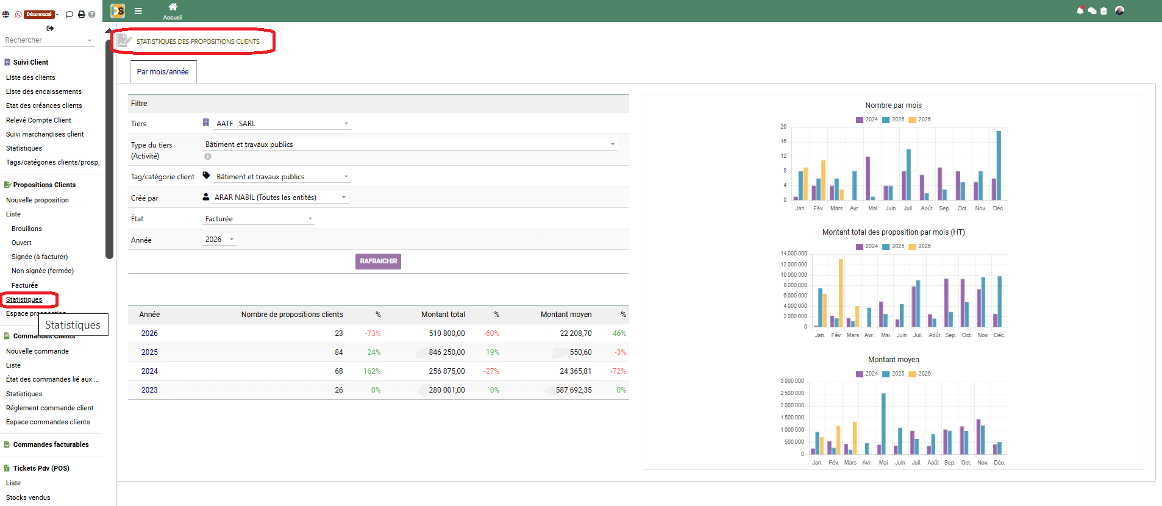Open Nouvelle proposition in sidebar menu
Viewport: 1162px width, 506px height.
click(x=37, y=200)
